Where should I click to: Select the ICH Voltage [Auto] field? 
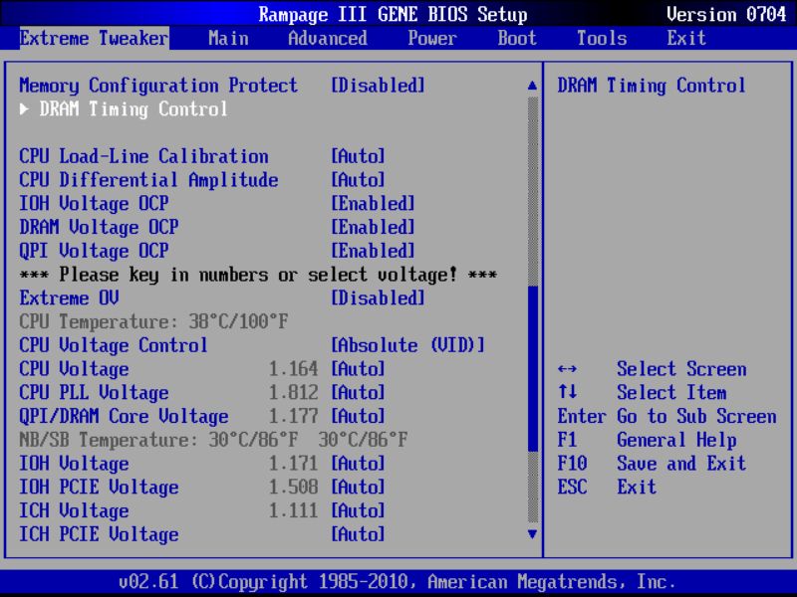coord(358,510)
